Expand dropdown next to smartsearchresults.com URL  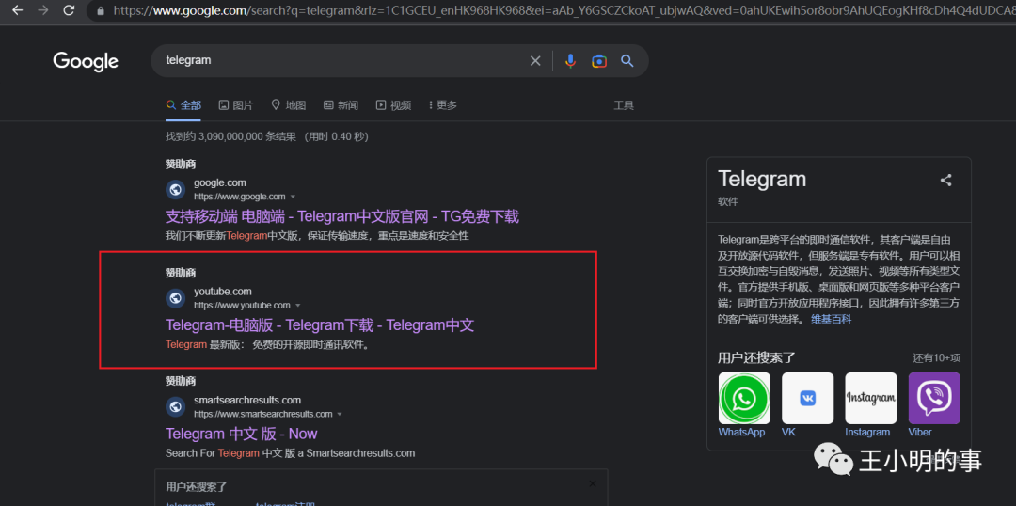(340, 414)
